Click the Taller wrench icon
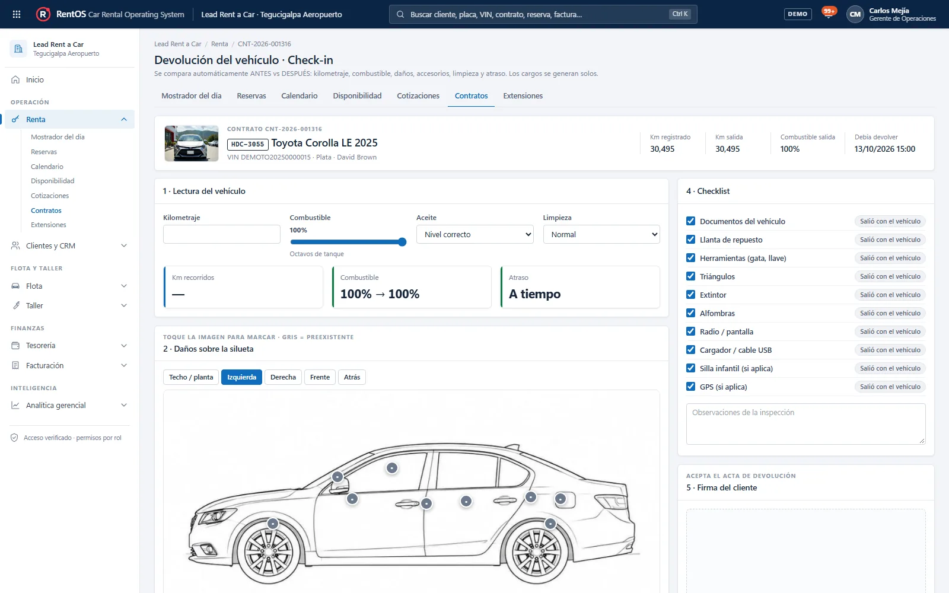The height and width of the screenshot is (593, 949). 15,305
